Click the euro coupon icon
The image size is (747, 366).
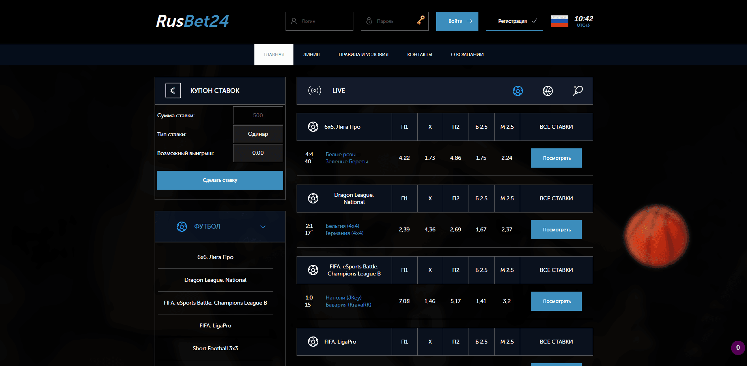coord(173,91)
